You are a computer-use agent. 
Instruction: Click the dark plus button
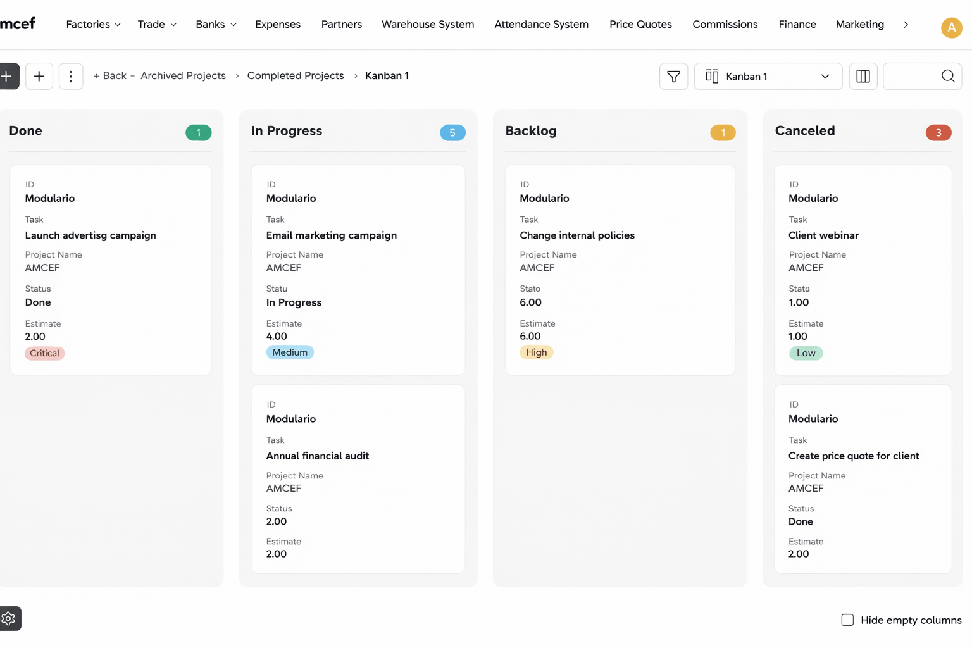point(8,77)
